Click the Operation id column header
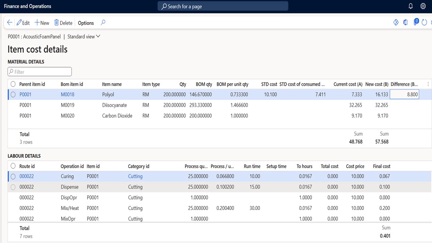Image resolution: width=432 pixels, height=243 pixels. point(72,166)
